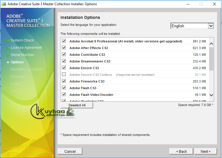
Task: Uncheck Adobe Acrobat 8 Professional checkbox
Action: [x=64, y=41]
